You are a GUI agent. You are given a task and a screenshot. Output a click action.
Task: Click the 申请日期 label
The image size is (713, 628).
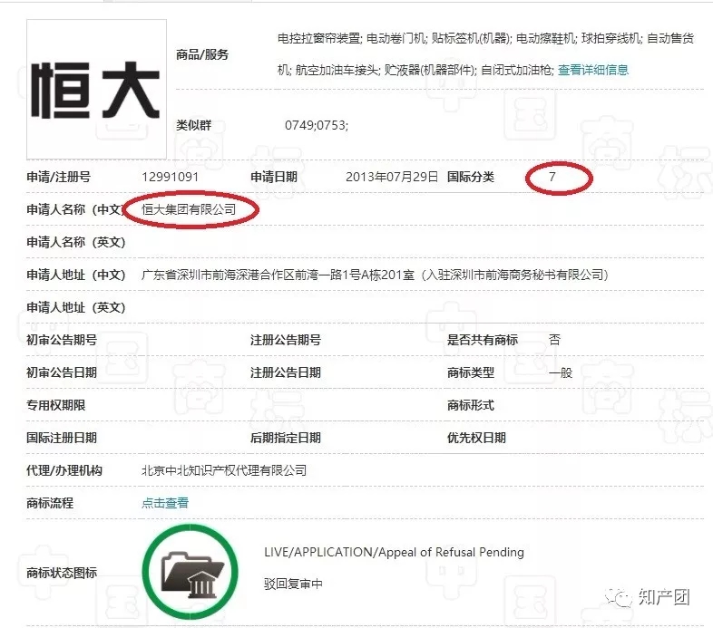click(x=274, y=178)
